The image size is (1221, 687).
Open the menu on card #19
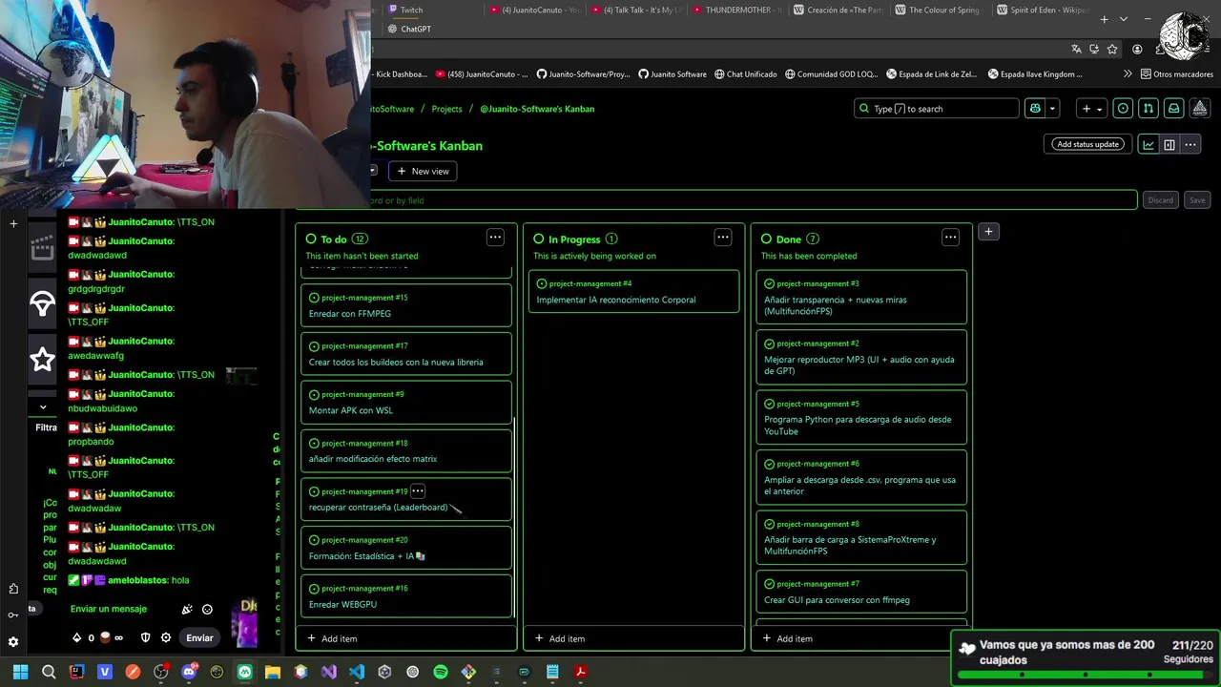point(418,490)
